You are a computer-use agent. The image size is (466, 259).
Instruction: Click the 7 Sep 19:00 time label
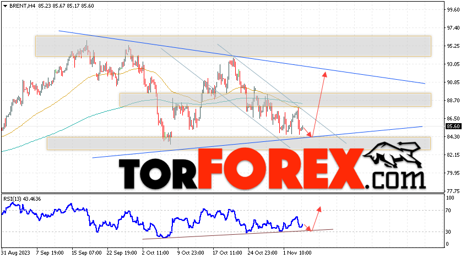coord(50,253)
